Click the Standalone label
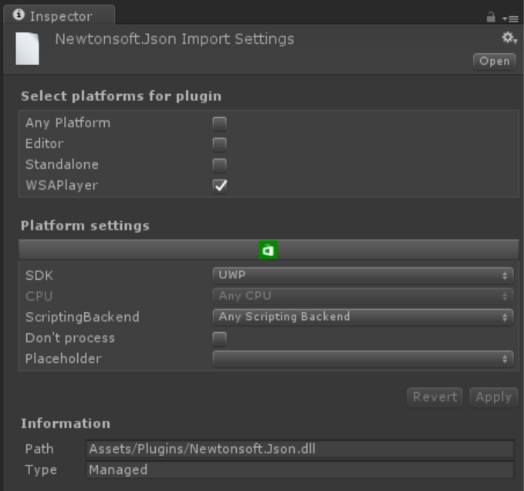524x491 pixels. [x=63, y=164]
